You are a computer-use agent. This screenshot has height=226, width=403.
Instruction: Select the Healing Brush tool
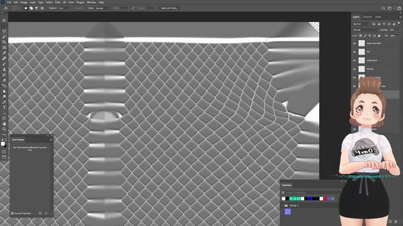click(4, 58)
